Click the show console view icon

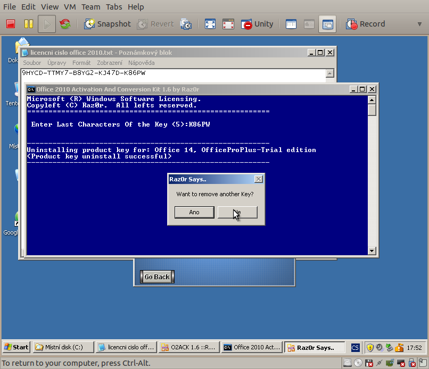tap(291, 24)
